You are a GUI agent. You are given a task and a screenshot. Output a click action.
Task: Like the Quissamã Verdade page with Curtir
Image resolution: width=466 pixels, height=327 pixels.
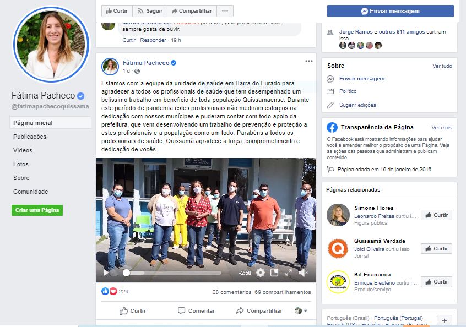436,249
